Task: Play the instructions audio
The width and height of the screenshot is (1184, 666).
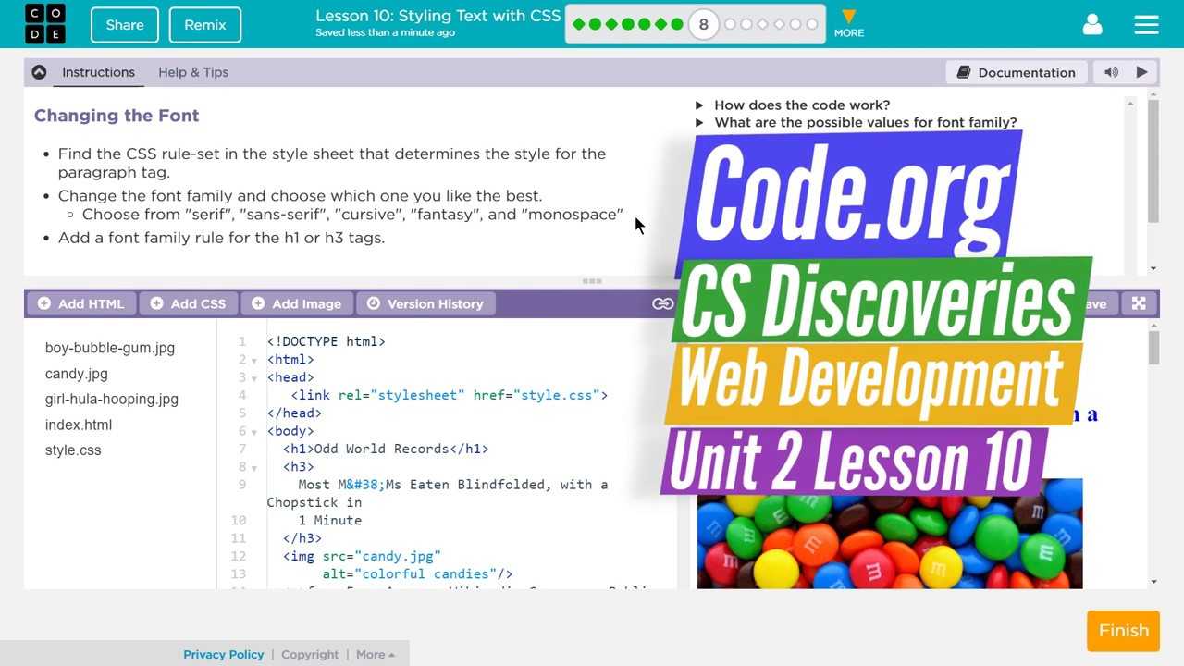Action: click(x=1142, y=72)
